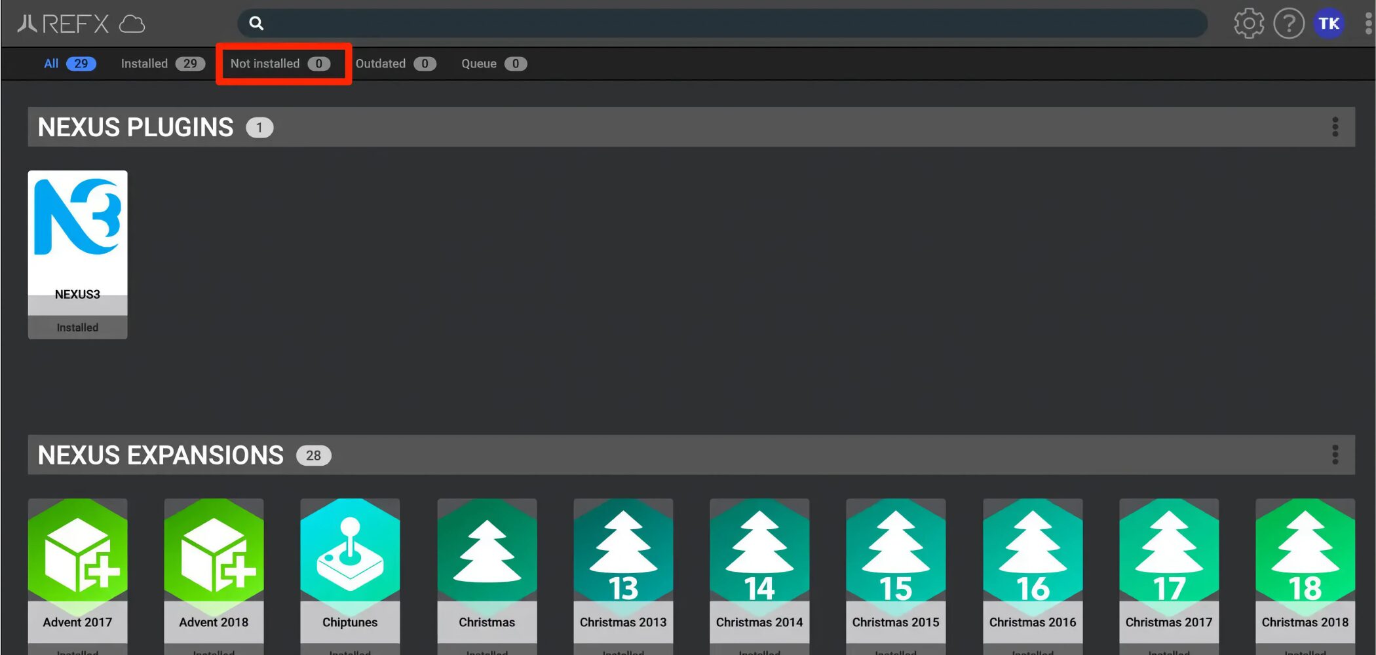This screenshot has height=655, width=1376.
Task: Click the search magnifier icon
Action: click(256, 24)
